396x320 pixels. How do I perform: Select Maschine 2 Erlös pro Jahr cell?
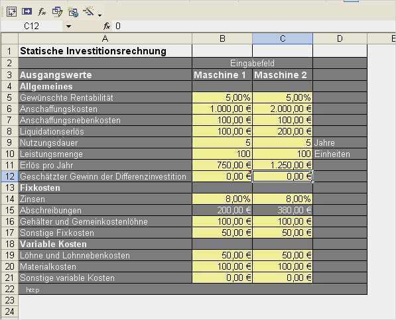pos(283,165)
